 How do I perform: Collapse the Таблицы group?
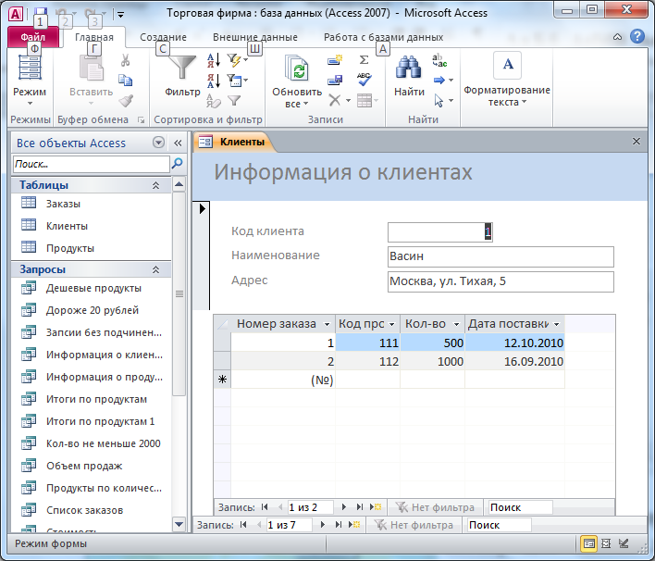coord(155,185)
